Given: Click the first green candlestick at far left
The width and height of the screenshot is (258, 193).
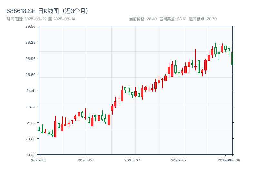Looking at the screenshot, I should [39, 129].
